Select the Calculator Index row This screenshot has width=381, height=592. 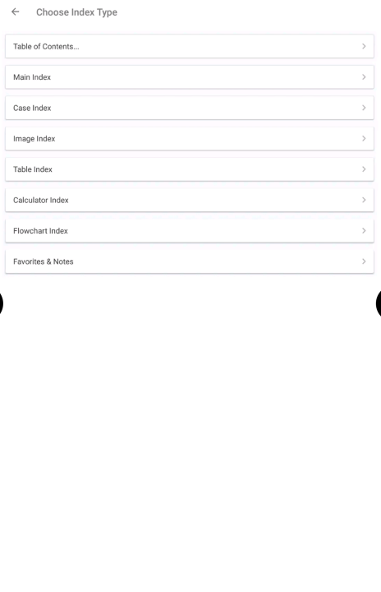(x=190, y=200)
